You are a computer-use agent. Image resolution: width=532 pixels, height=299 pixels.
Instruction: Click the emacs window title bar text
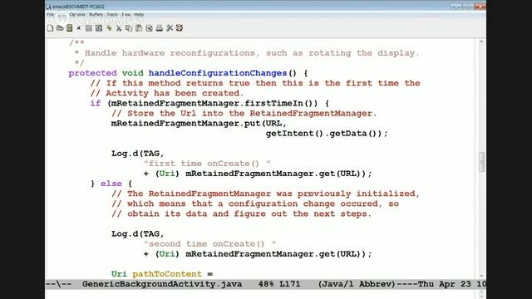(78, 7)
